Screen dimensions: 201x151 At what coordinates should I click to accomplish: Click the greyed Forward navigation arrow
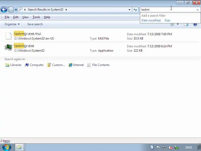11,10
